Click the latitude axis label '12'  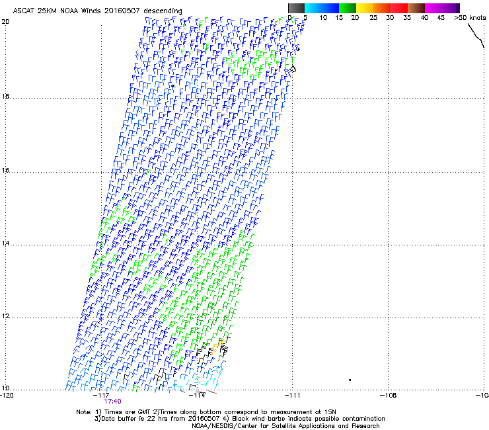coord(5,316)
